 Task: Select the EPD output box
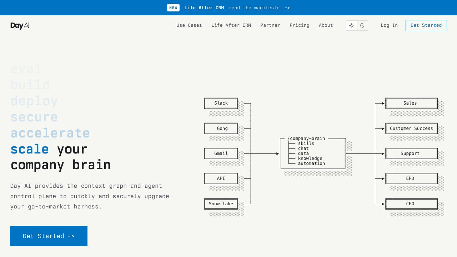[411, 178]
